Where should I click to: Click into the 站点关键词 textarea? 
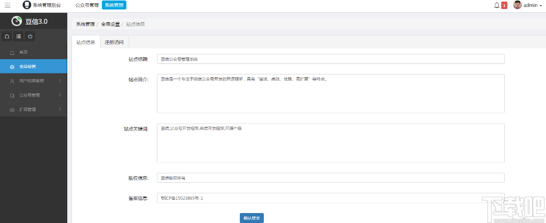[330, 143]
